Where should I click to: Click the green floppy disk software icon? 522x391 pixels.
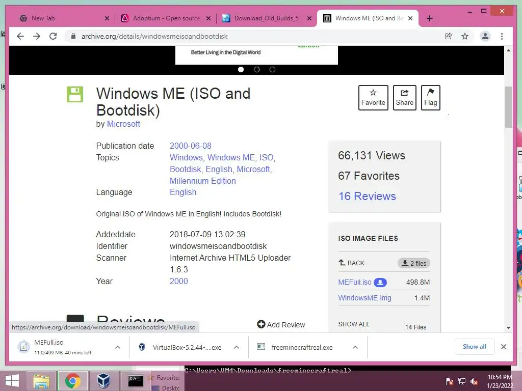(x=75, y=94)
